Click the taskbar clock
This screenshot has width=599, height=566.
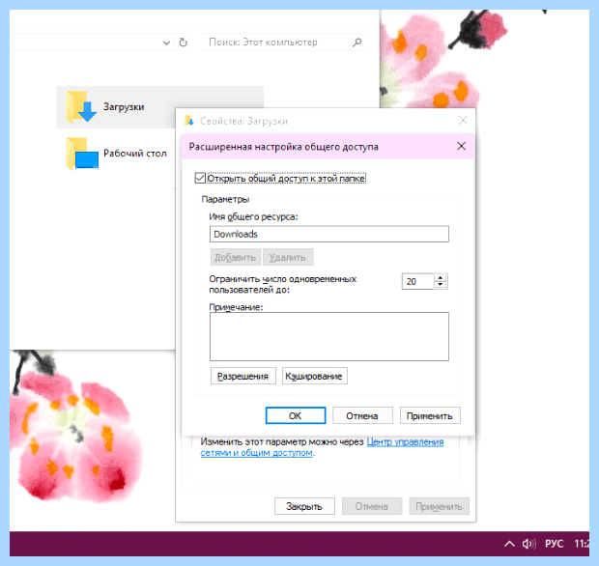tap(582, 544)
